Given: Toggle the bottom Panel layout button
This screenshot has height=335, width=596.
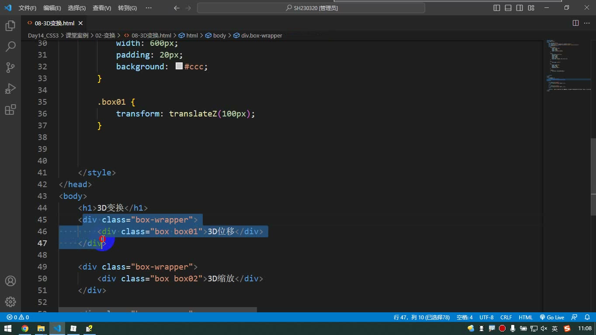Looking at the screenshot, I should (x=508, y=8).
